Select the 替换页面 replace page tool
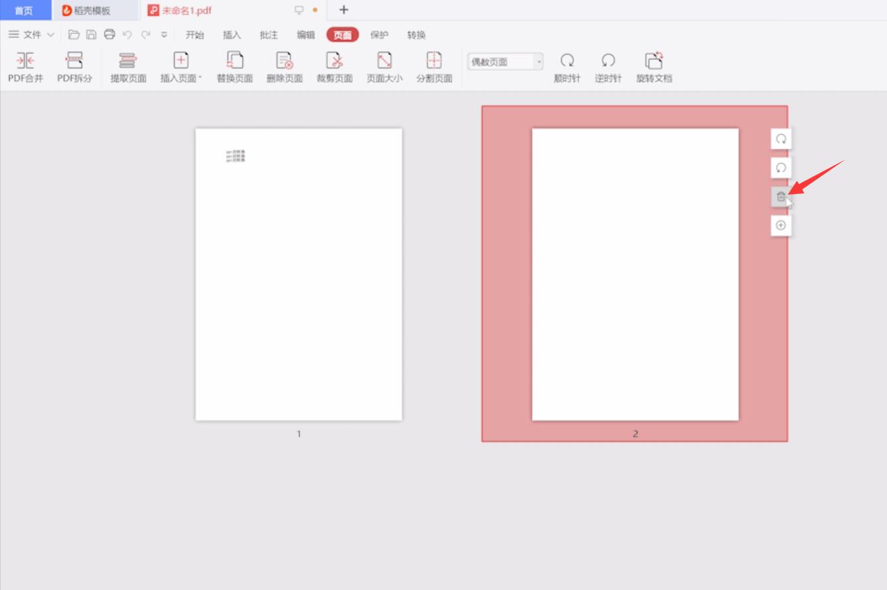This screenshot has width=887, height=590. [235, 68]
